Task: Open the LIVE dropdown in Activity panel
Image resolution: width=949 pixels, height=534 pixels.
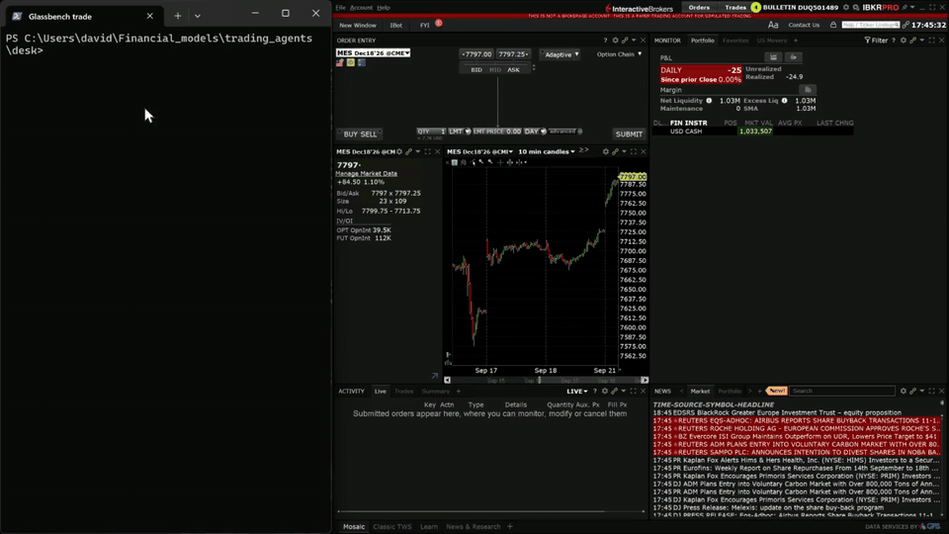Action: (577, 392)
